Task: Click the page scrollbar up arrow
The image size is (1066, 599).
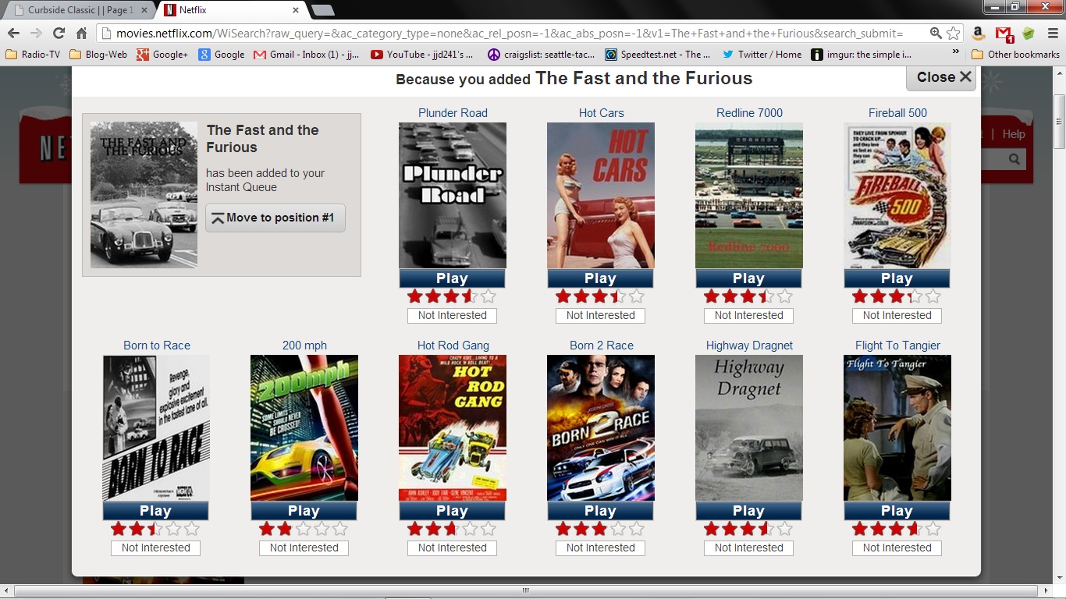Action: 1059,72
